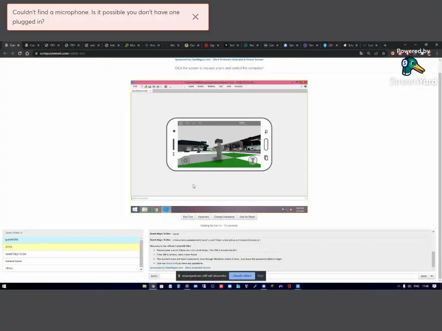
Task: Go to the browser home page icon
Action: (27, 53)
